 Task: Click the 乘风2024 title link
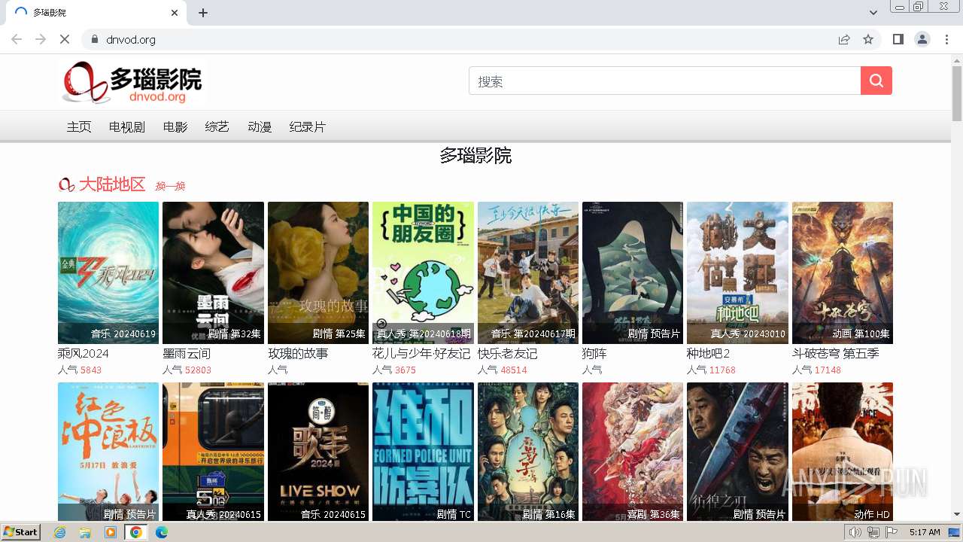tap(84, 353)
